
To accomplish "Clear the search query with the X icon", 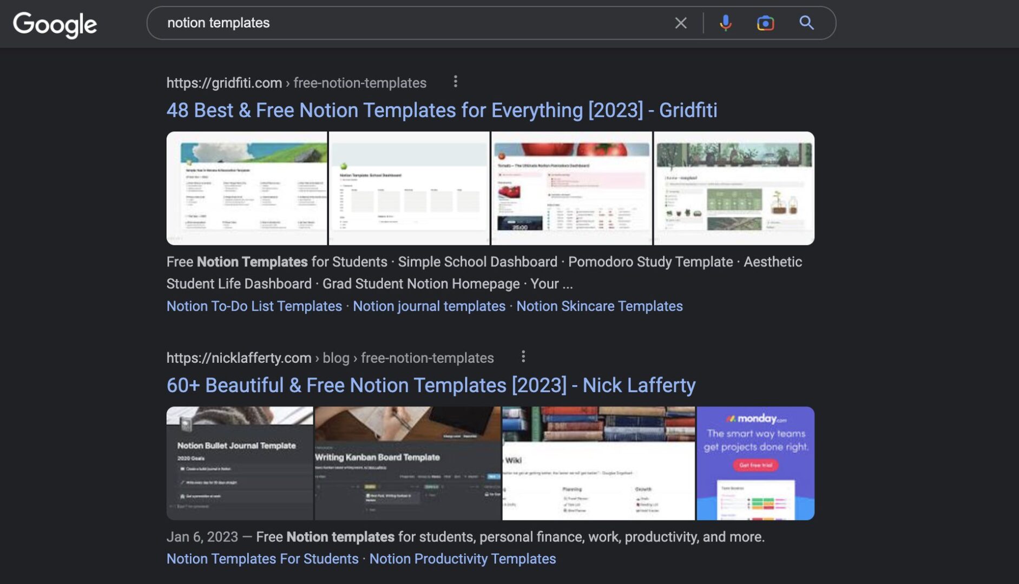I will [680, 23].
